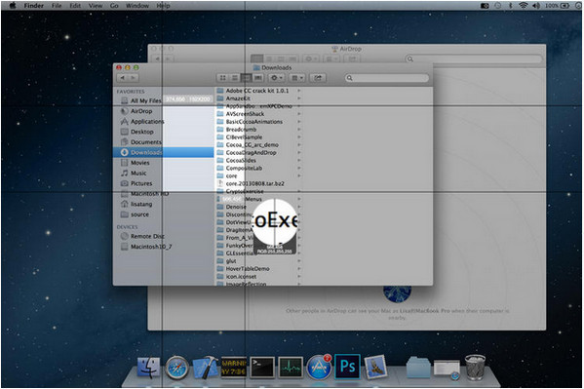
Task: Click the Bluetooth menu bar icon
Action: (511, 6)
